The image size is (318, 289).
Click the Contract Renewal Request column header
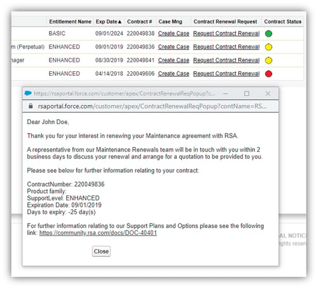point(225,22)
